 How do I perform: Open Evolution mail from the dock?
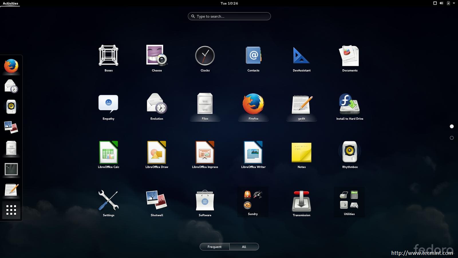coord(11,86)
